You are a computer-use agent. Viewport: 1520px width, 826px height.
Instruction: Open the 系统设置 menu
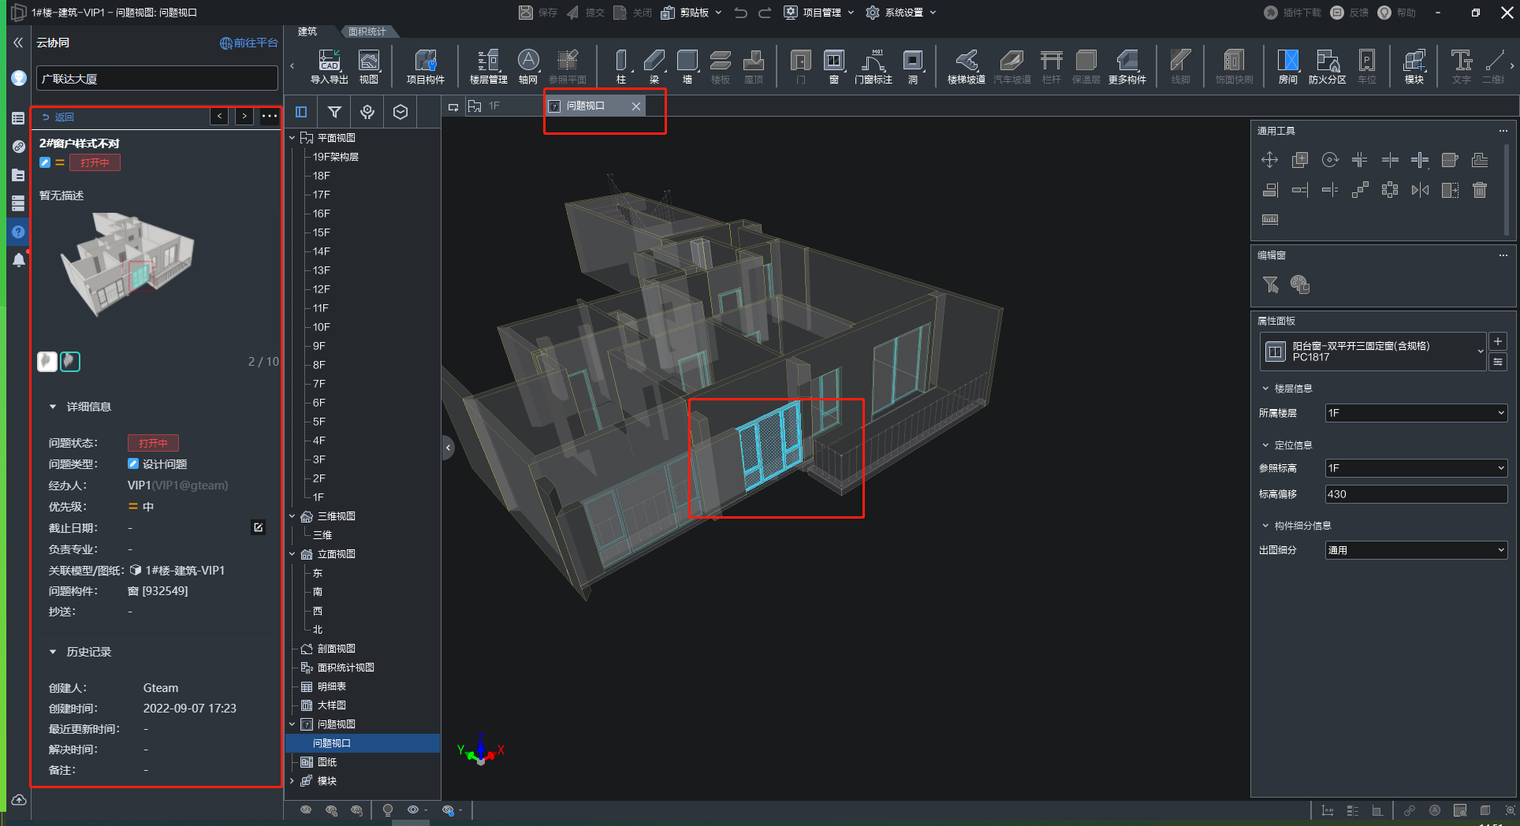901,13
